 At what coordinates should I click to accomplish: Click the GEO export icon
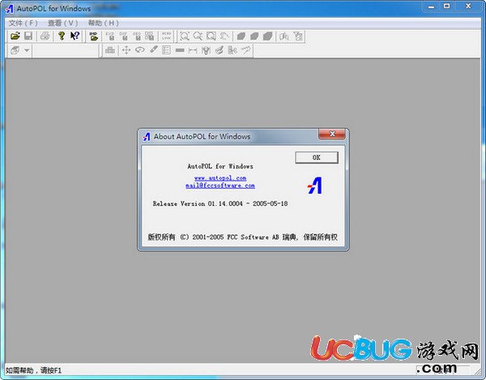click(x=137, y=36)
